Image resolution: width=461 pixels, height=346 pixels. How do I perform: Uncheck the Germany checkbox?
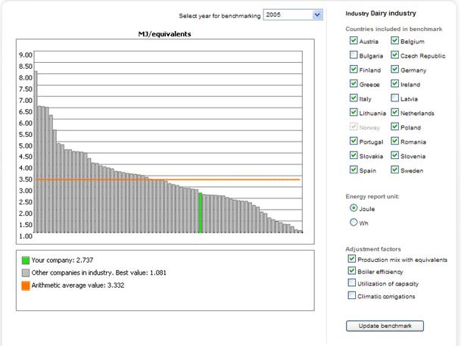(x=394, y=69)
